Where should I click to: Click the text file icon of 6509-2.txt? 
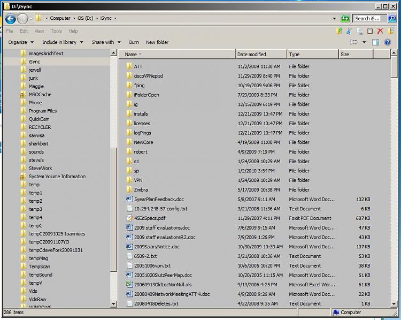(130, 256)
